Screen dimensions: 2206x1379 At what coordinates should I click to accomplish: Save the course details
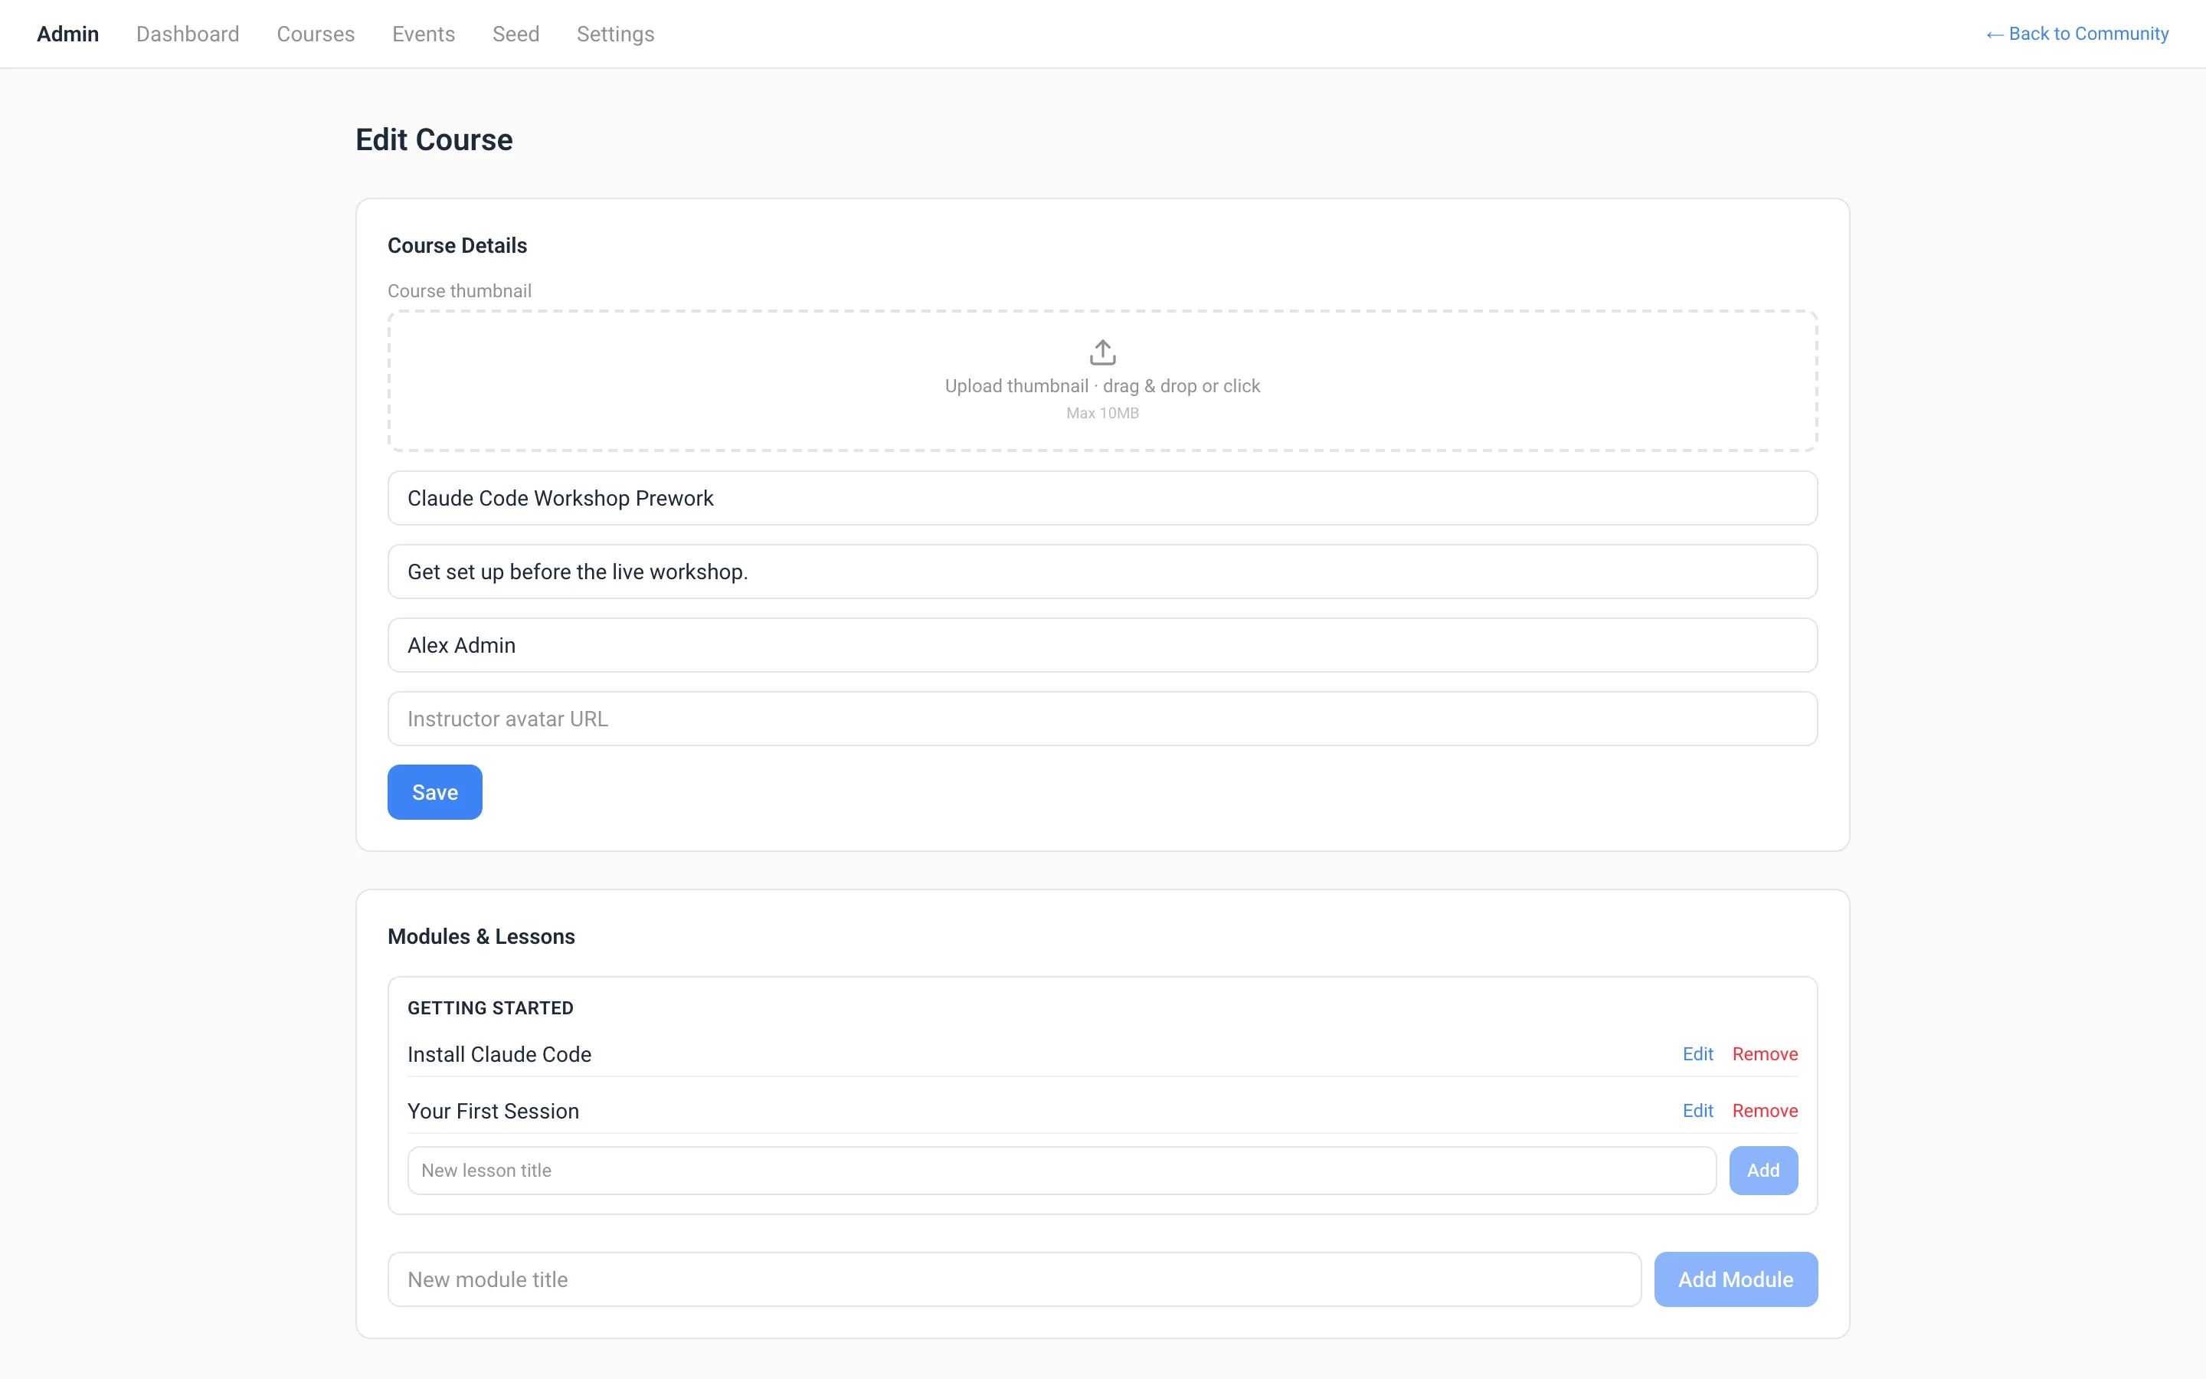pos(435,791)
